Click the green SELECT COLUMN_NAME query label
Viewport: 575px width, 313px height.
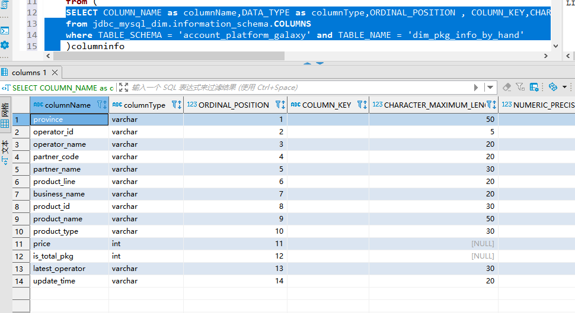pyautogui.click(x=63, y=88)
